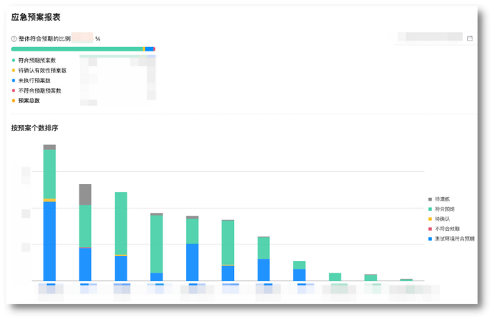Viewport: 493px width, 320px height.
Task: Click the red dot beside 不符合预期预案数
Action: coord(13,90)
